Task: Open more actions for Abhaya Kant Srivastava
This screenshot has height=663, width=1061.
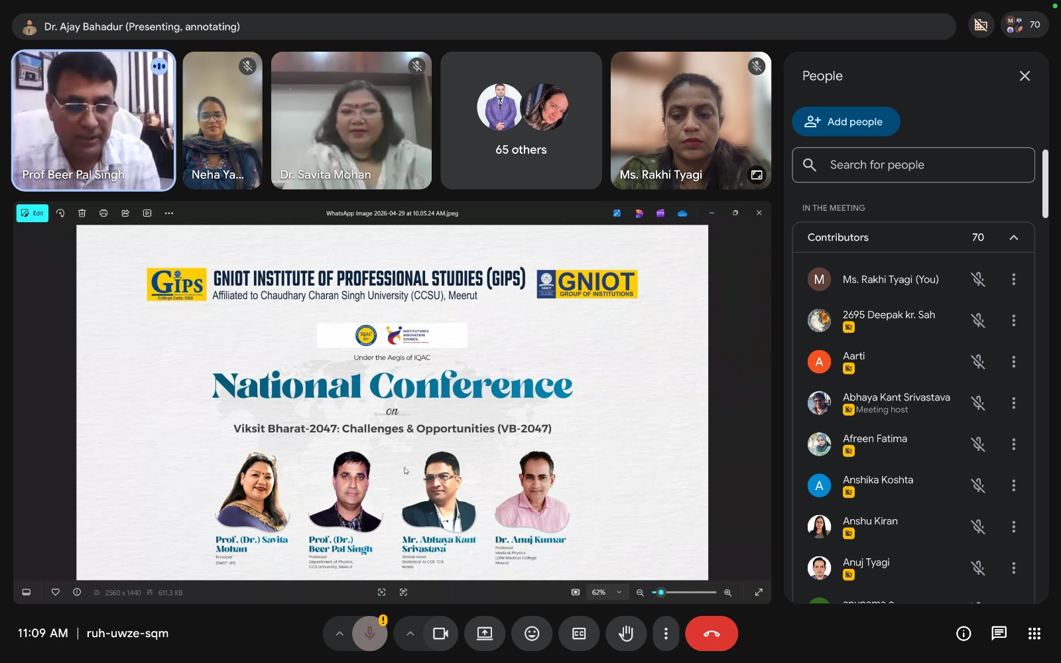Action: (1014, 403)
